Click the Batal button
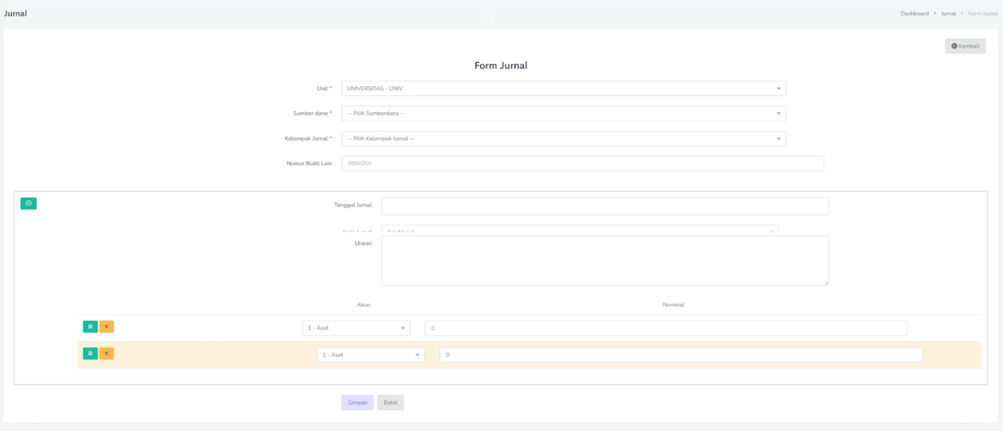The height and width of the screenshot is (431, 1003). 390,403
